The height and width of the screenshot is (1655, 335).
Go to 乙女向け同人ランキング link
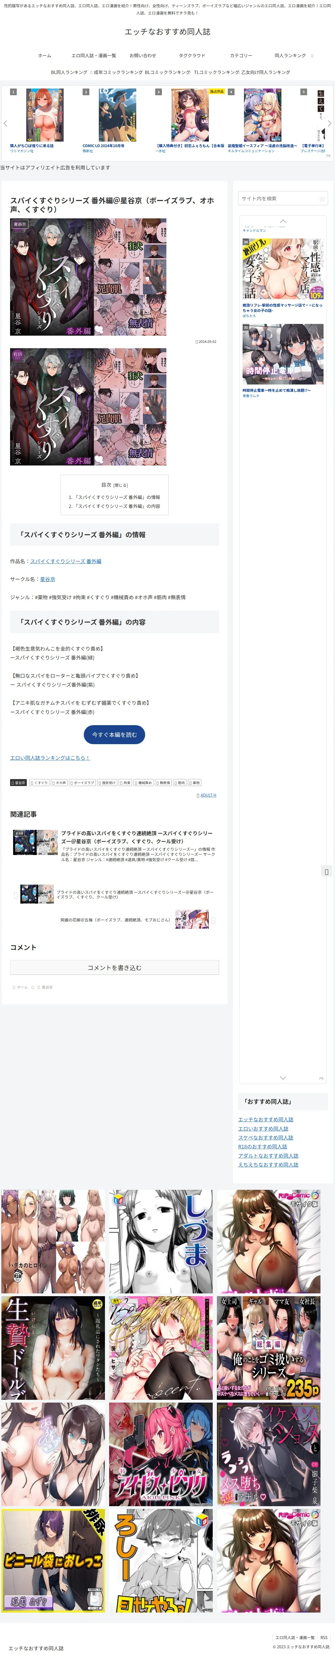pyautogui.click(x=266, y=72)
